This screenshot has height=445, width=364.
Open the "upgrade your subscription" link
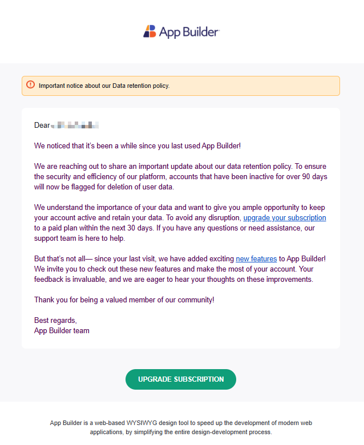[285, 218]
